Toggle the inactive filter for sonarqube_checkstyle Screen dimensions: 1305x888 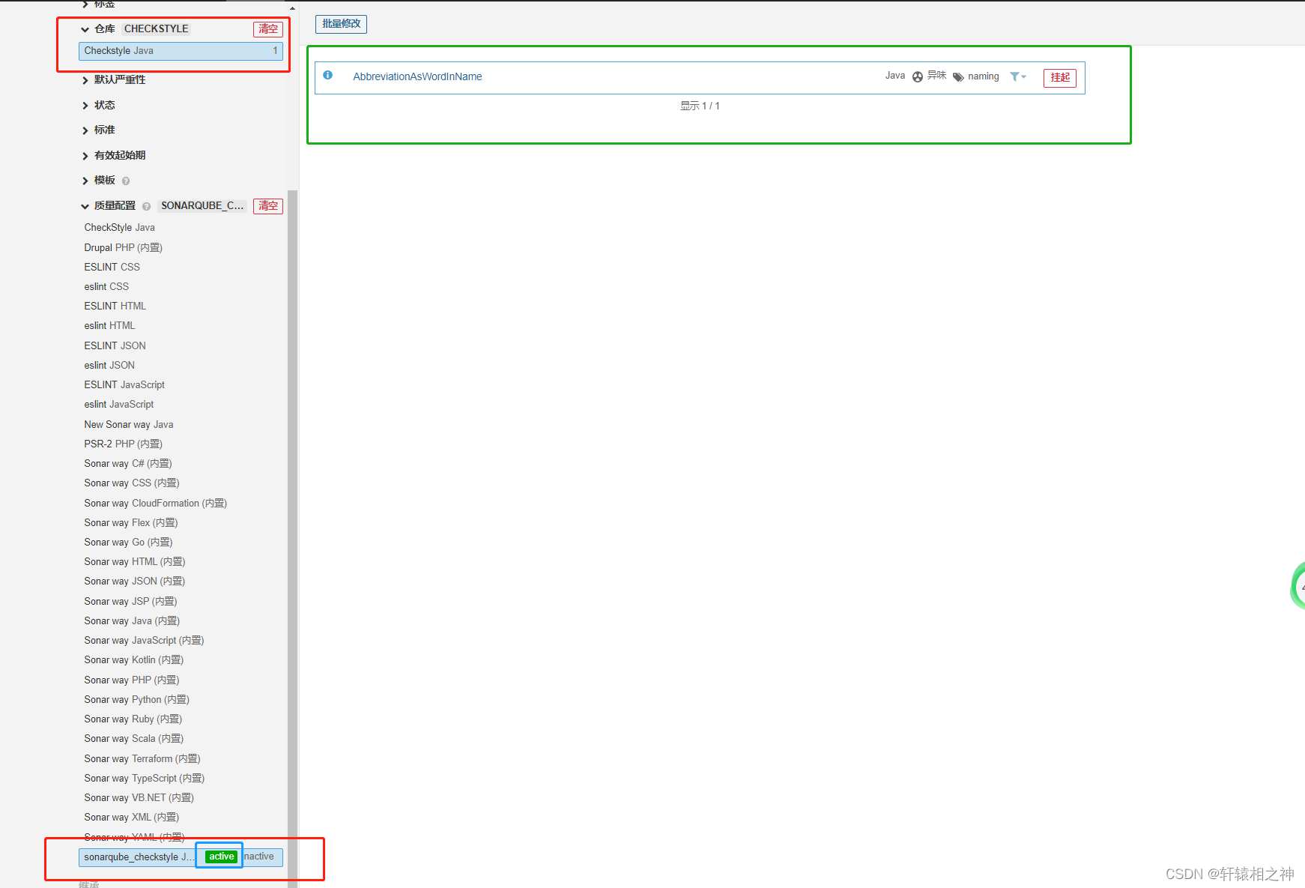click(x=259, y=857)
